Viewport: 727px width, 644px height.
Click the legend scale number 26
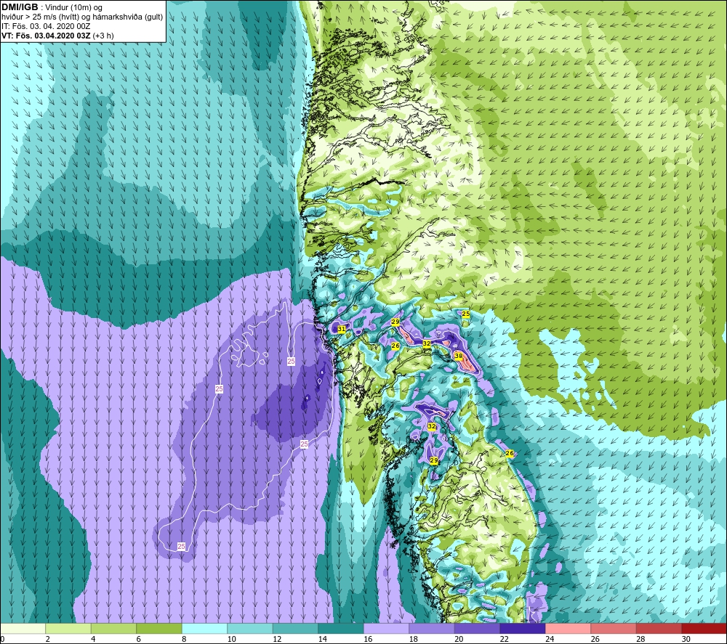595,639
